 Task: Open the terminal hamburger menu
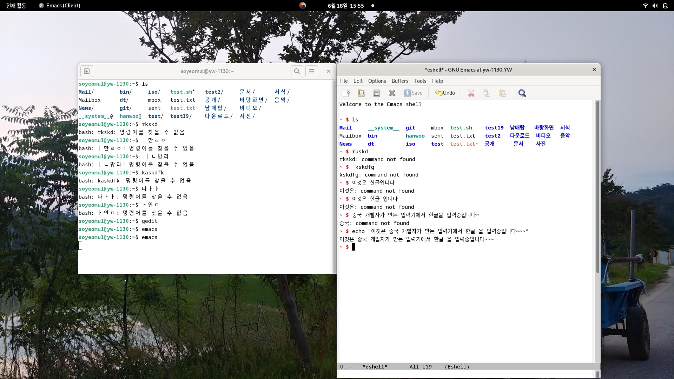tap(312, 71)
